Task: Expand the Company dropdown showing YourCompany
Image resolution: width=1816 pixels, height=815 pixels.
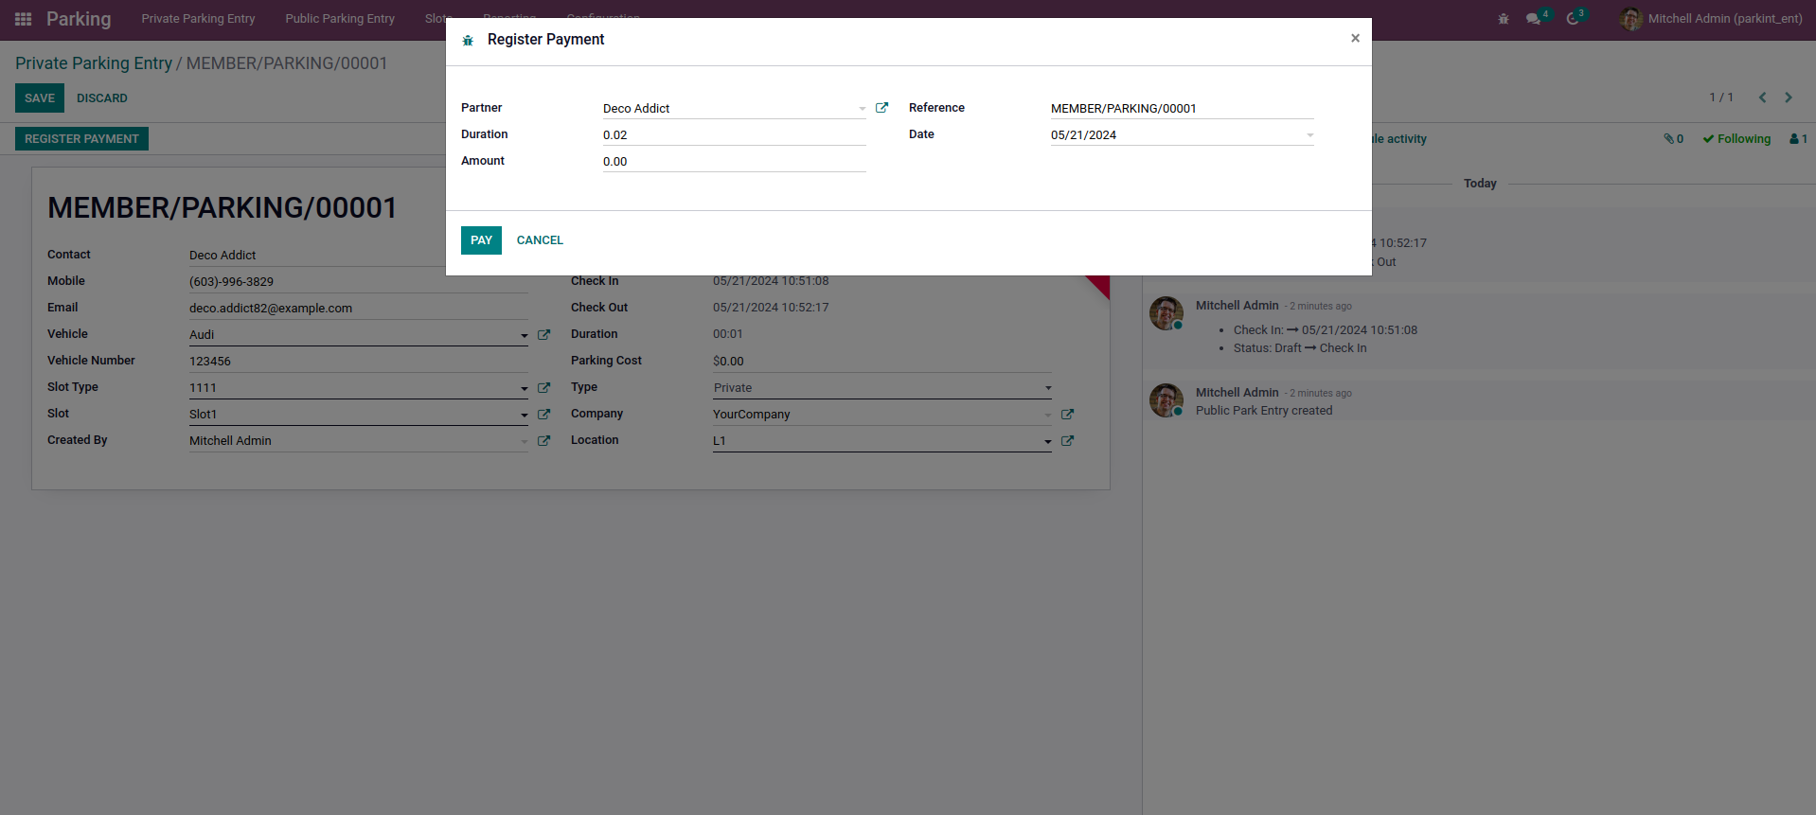Action: pyautogui.click(x=1047, y=416)
